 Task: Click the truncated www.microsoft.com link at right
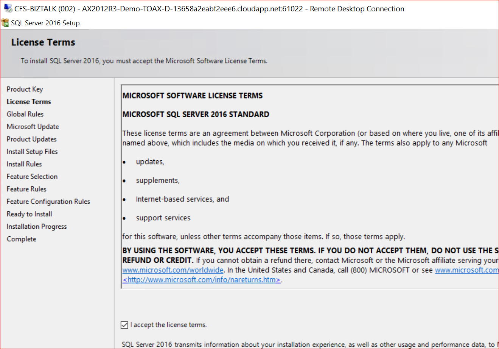coord(466,270)
